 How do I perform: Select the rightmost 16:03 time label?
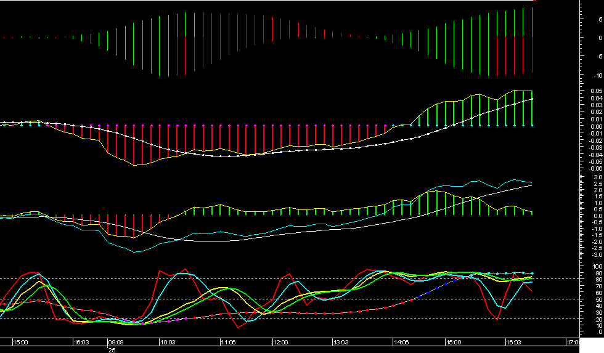513,342
